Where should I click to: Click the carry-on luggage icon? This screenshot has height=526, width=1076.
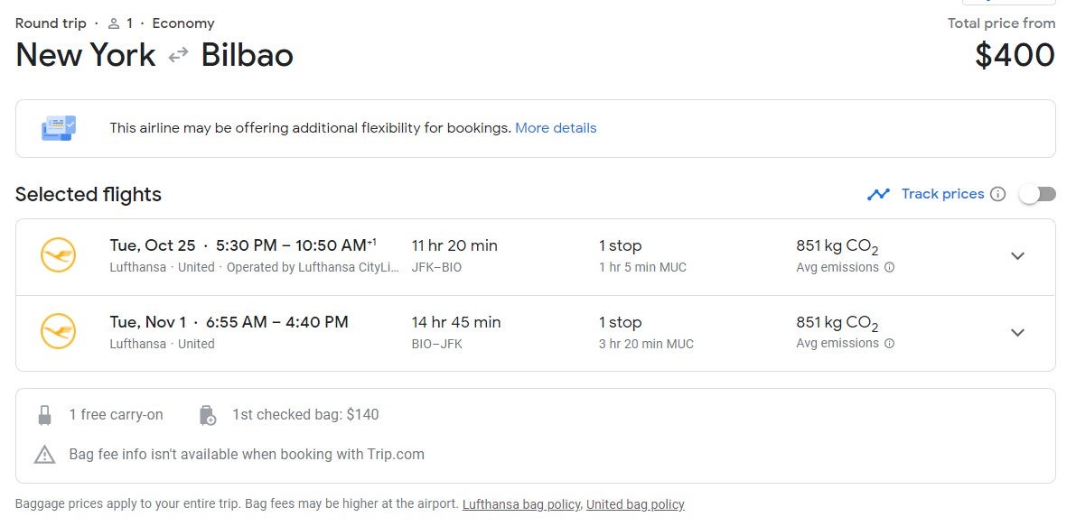(x=44, y=415)
